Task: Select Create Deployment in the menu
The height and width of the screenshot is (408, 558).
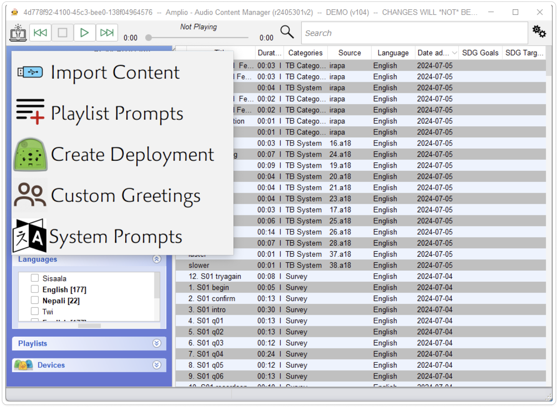Action: [x=132, y=154]
